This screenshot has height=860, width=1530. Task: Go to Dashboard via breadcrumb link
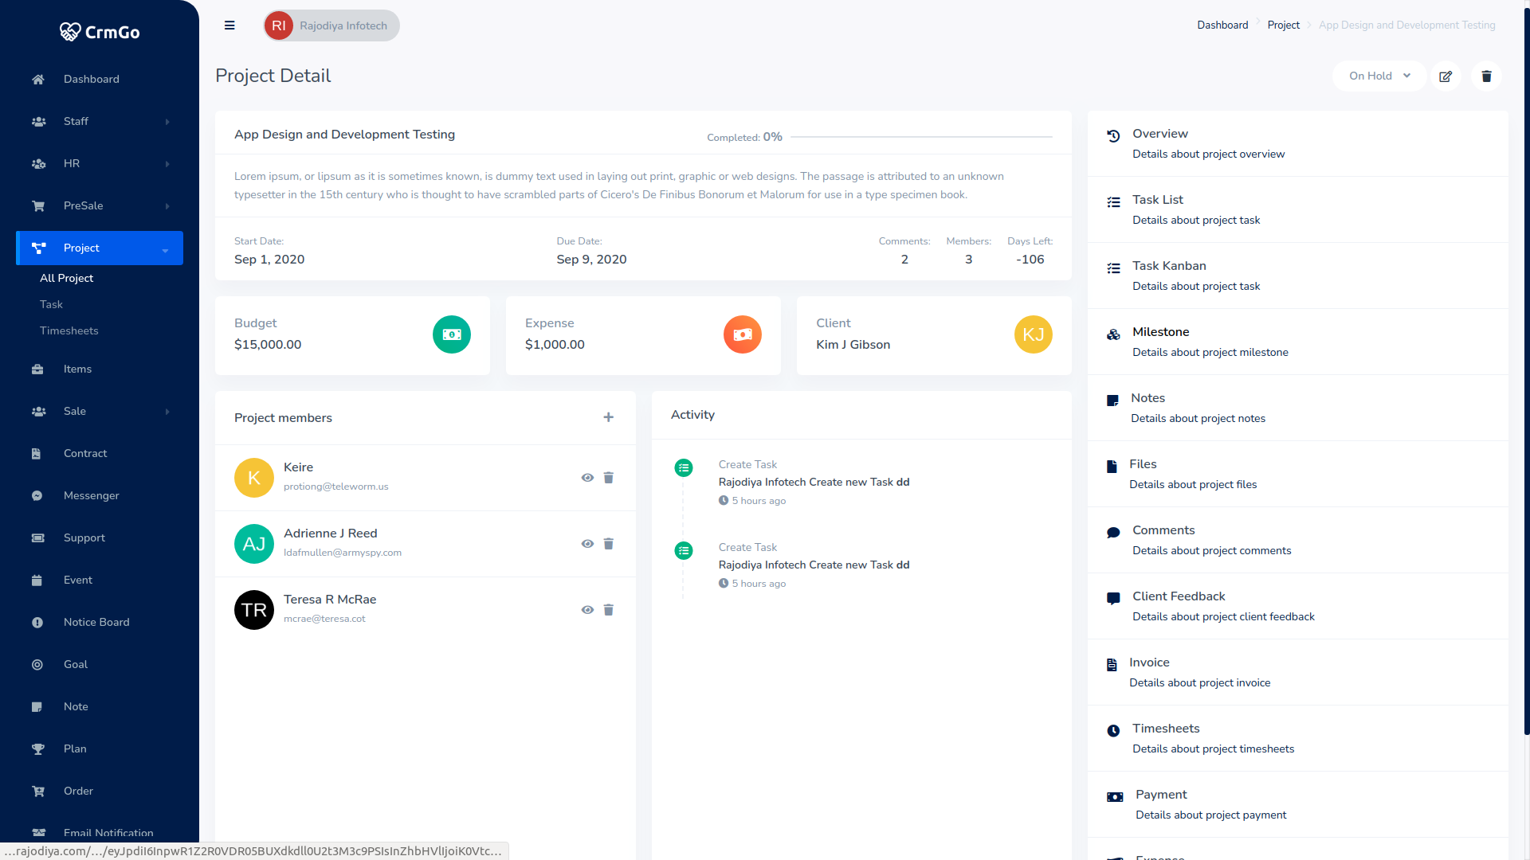pos(1222,25)
